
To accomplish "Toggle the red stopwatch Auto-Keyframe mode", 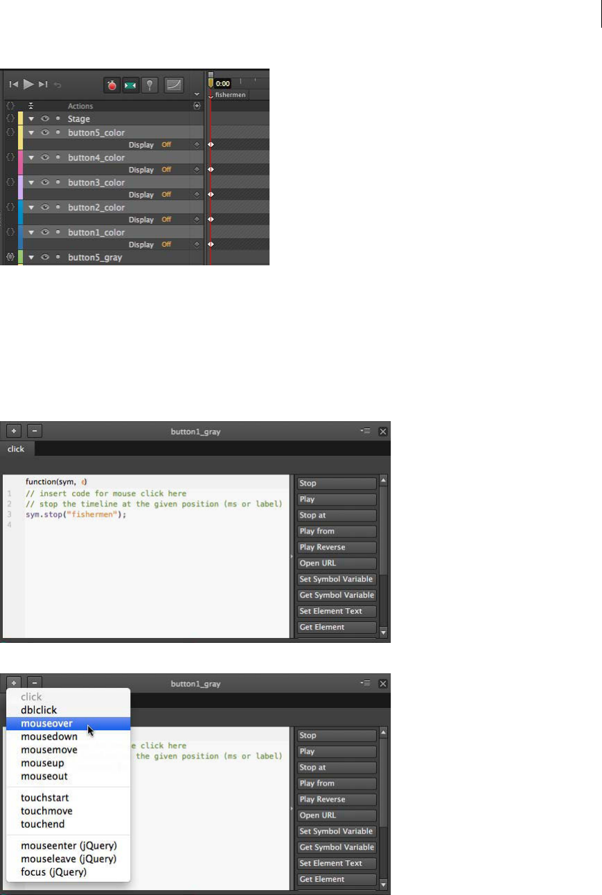I will pyautogui.click(x=112, y=85).
